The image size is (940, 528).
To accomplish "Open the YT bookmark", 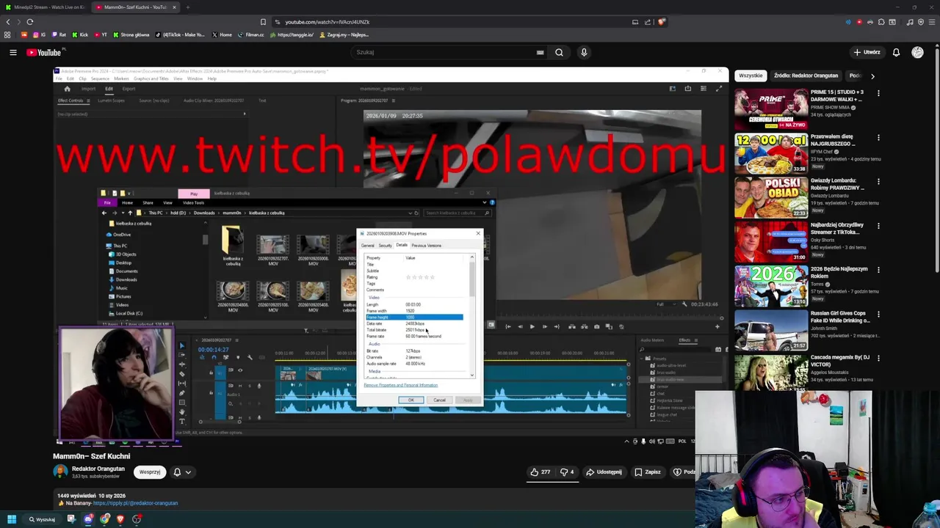I will [x=100, y=34].
